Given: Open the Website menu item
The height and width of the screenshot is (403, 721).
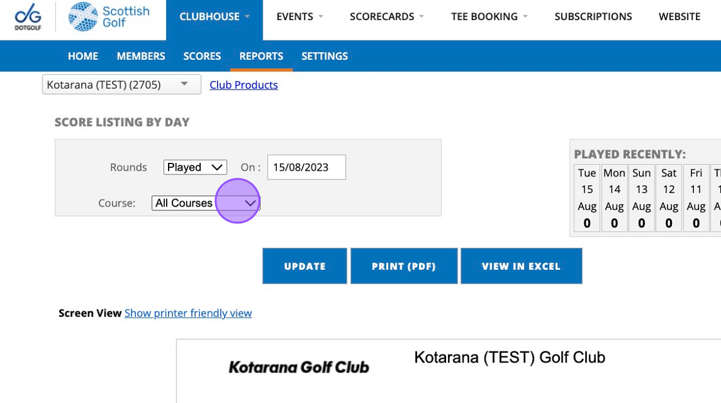Looking at the screenshot, I should 679,17.
